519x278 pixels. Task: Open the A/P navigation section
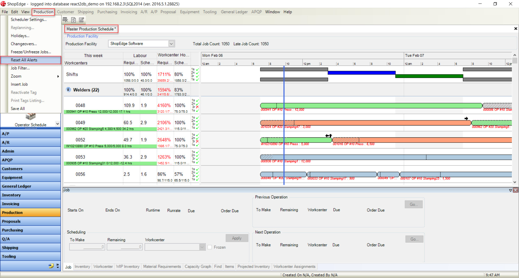coord(30,134)
